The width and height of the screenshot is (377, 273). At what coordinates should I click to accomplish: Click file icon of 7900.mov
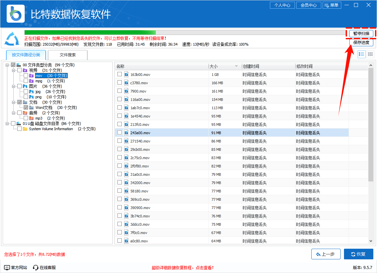click(x=126, y=91)
